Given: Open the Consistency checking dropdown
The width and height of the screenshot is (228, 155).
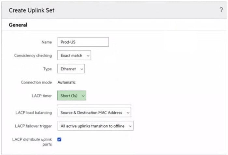Looking at the screenshot, I should pos(74,55).
